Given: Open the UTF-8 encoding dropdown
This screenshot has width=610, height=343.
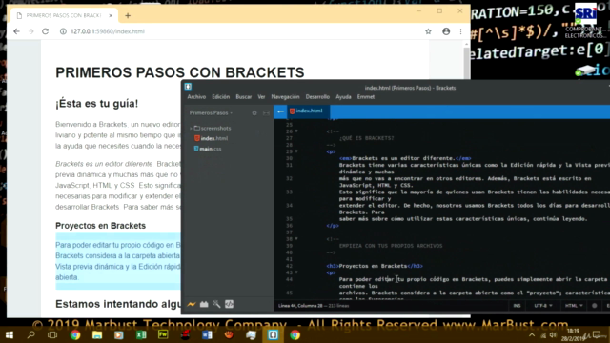Looking at the screenshot, I should [543, 306].
